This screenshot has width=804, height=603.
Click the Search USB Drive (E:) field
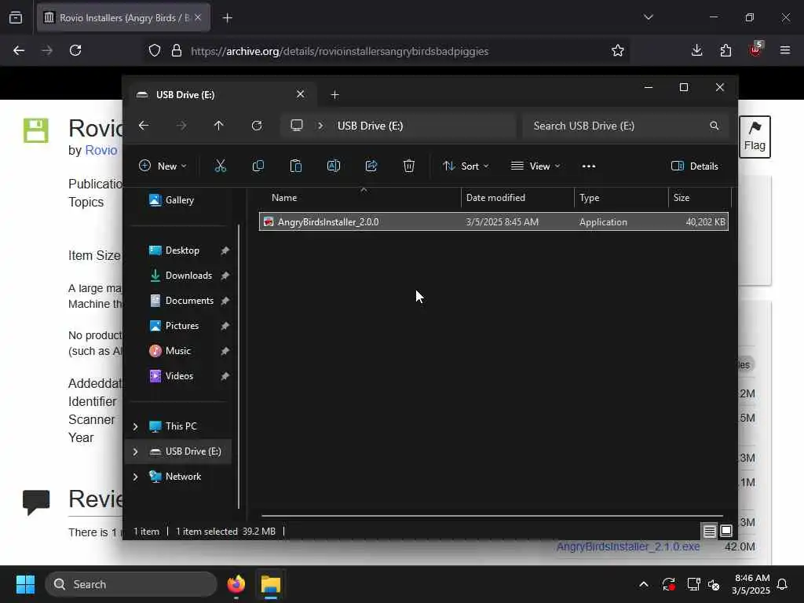click(626, 126)
